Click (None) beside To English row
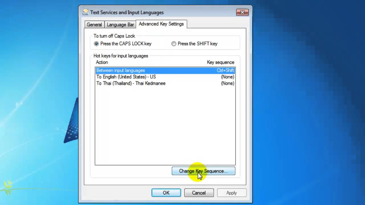Viewport: 365px width, 205px height. click(x=228, y=77)
